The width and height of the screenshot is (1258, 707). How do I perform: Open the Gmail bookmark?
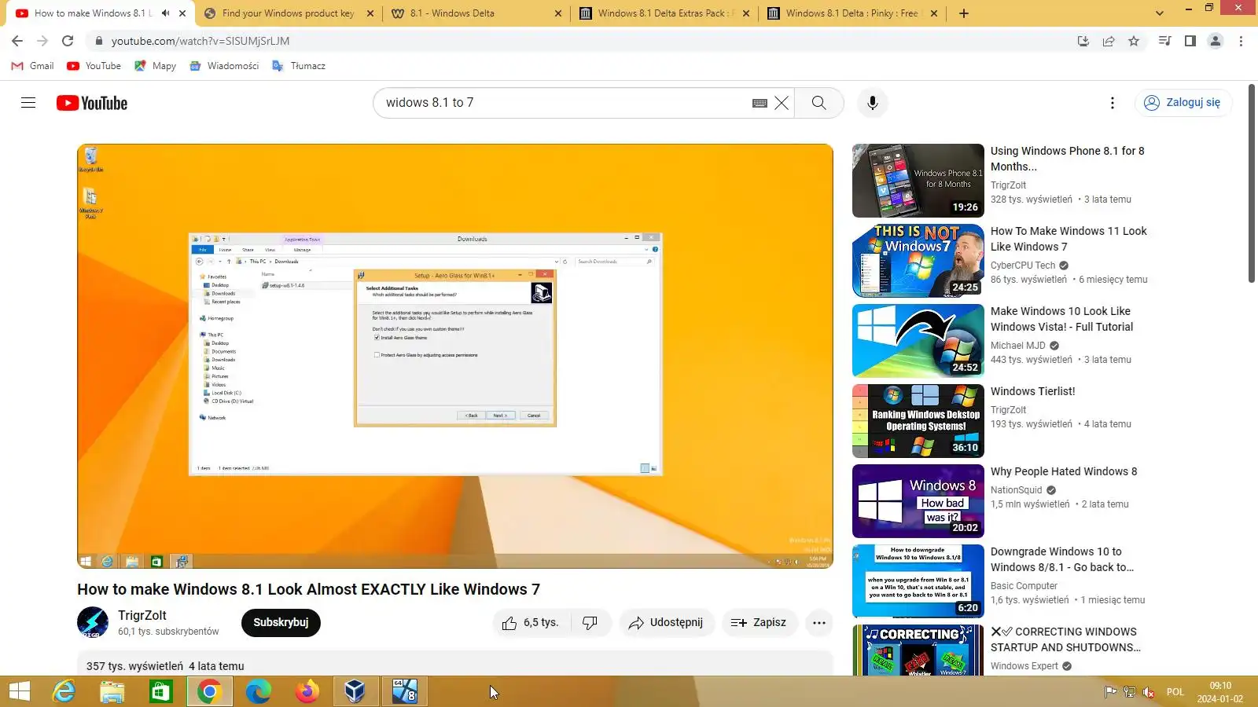pos(33,66)
